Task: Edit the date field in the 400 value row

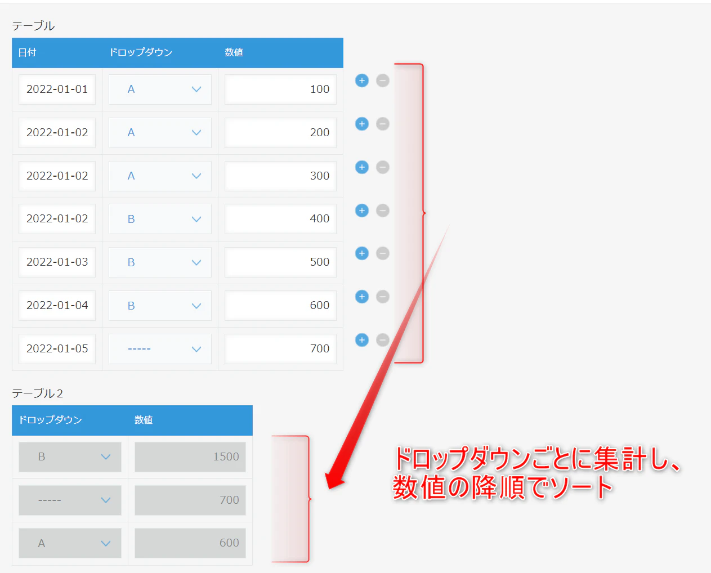Action: [x=57, y=219]
